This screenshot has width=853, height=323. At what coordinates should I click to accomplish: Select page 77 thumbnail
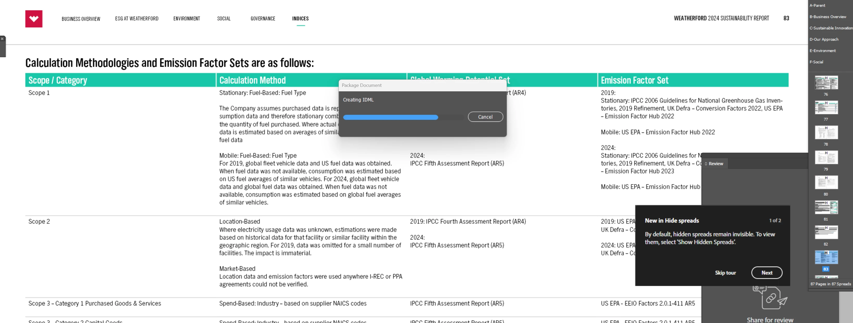(x=826, y=107)
